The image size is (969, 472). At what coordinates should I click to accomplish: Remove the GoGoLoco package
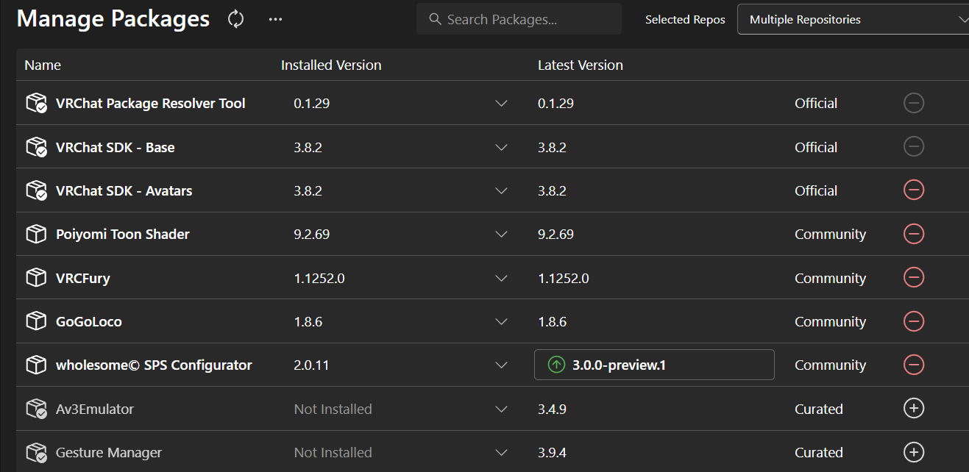tap(913, 321)
